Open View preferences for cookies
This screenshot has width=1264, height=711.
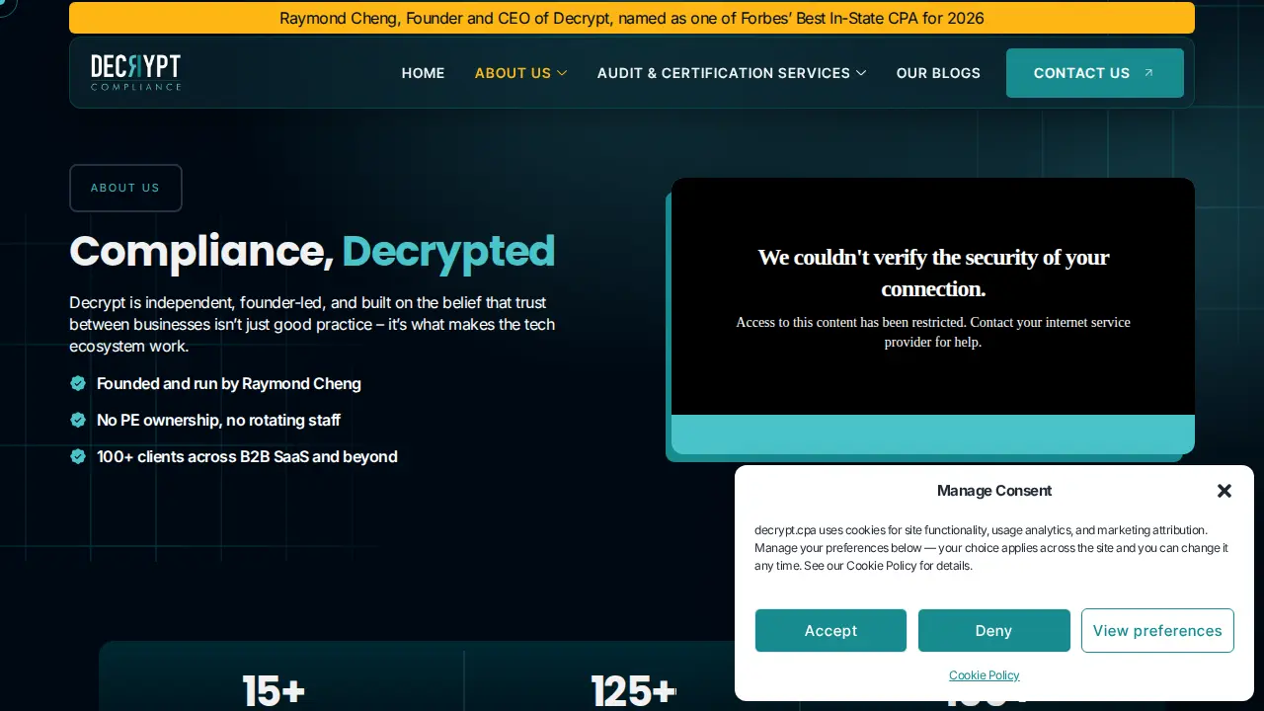tap(1157, 630)
